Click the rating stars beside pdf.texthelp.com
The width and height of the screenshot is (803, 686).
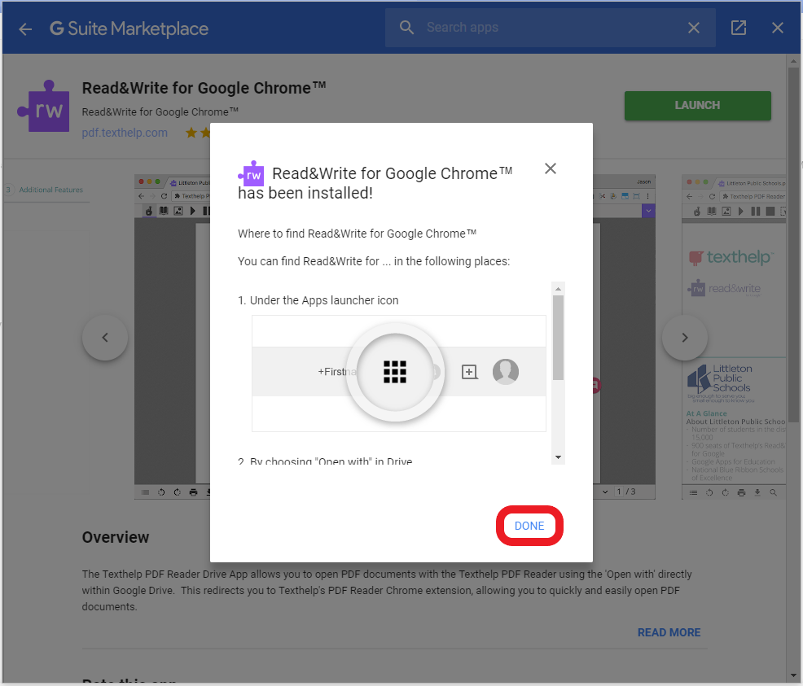point(198,133)
